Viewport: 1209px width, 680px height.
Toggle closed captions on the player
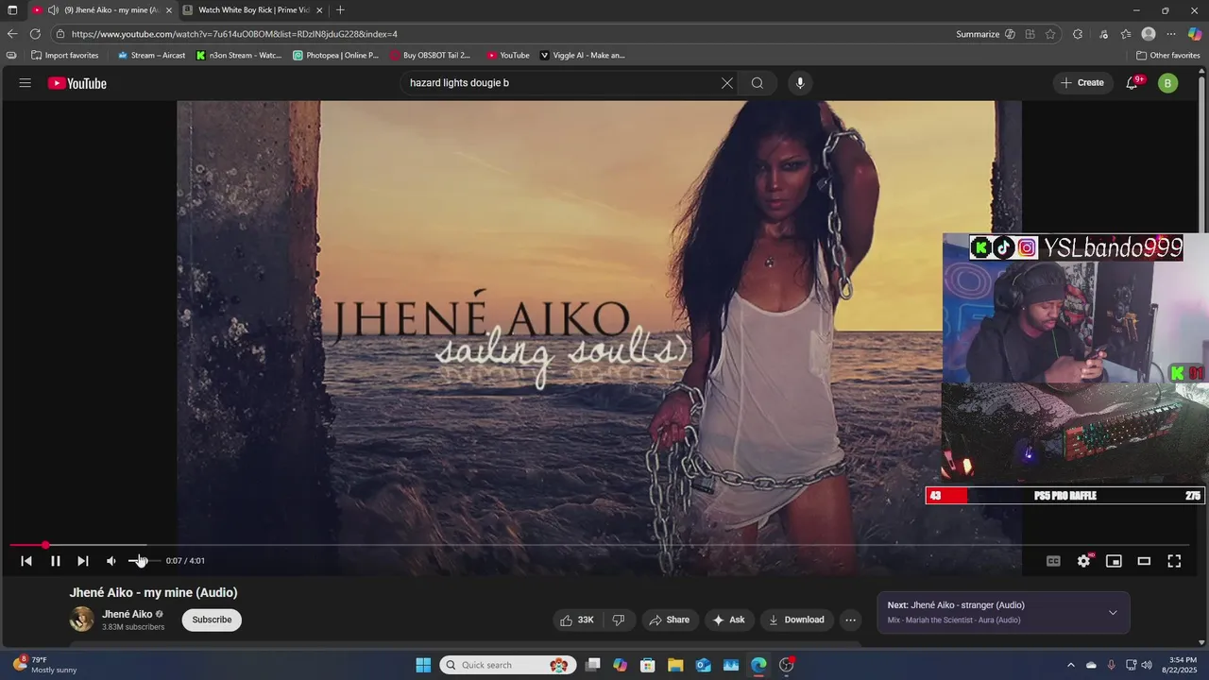[1053, 561]
